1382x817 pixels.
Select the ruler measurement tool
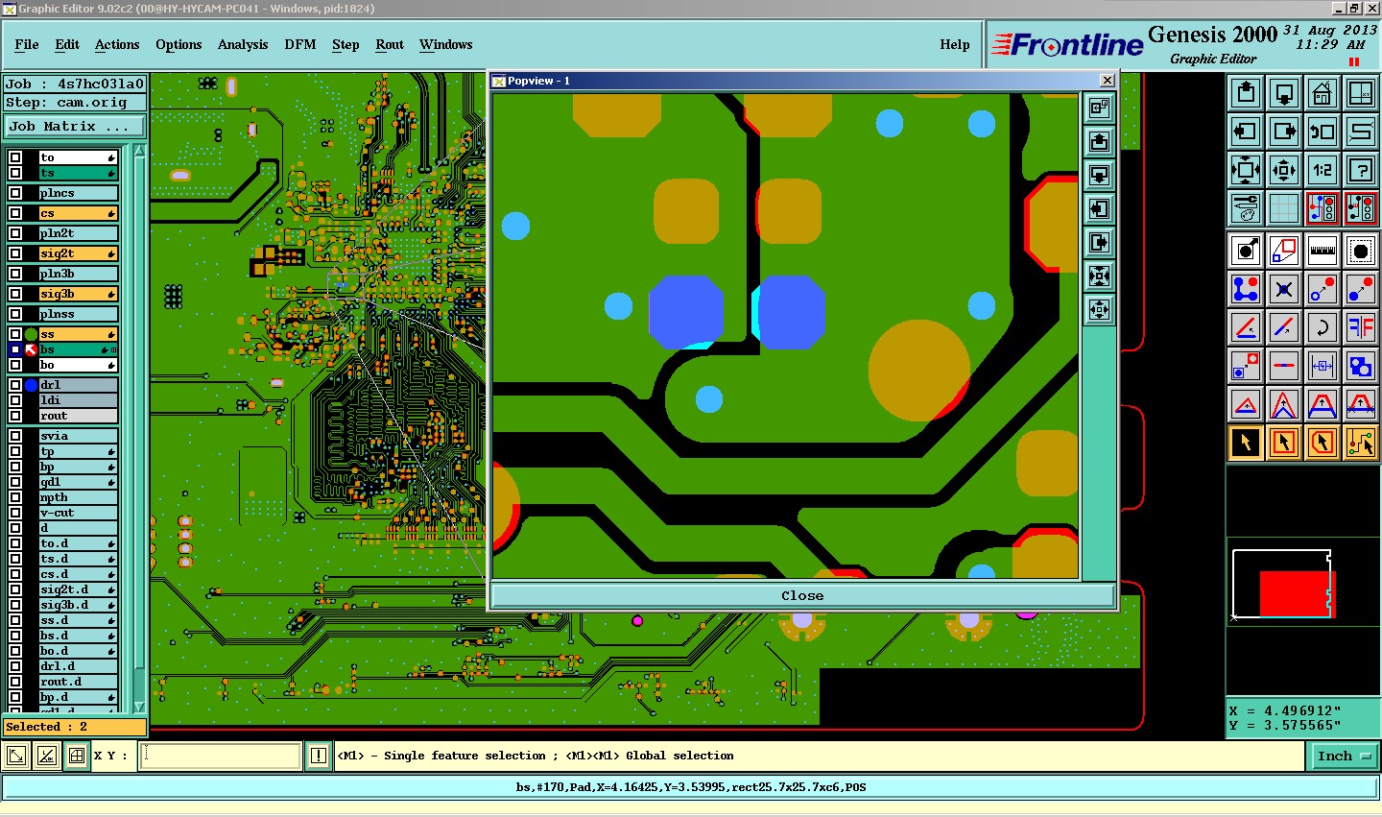tap(1322, 251)
